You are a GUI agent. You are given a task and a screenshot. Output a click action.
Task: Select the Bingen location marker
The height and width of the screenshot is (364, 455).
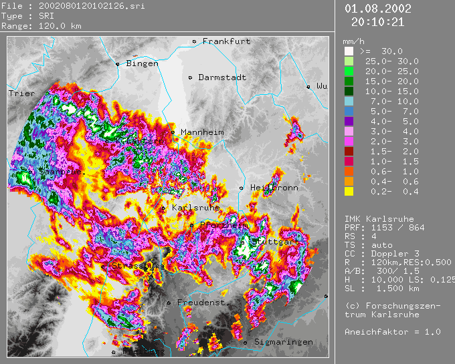click(118, 64)
